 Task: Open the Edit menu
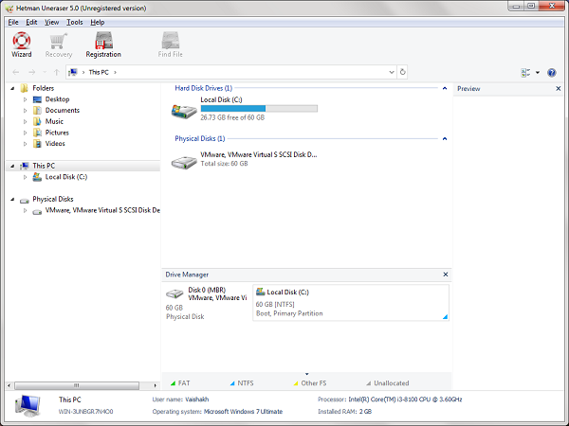(x=31, y=22)
